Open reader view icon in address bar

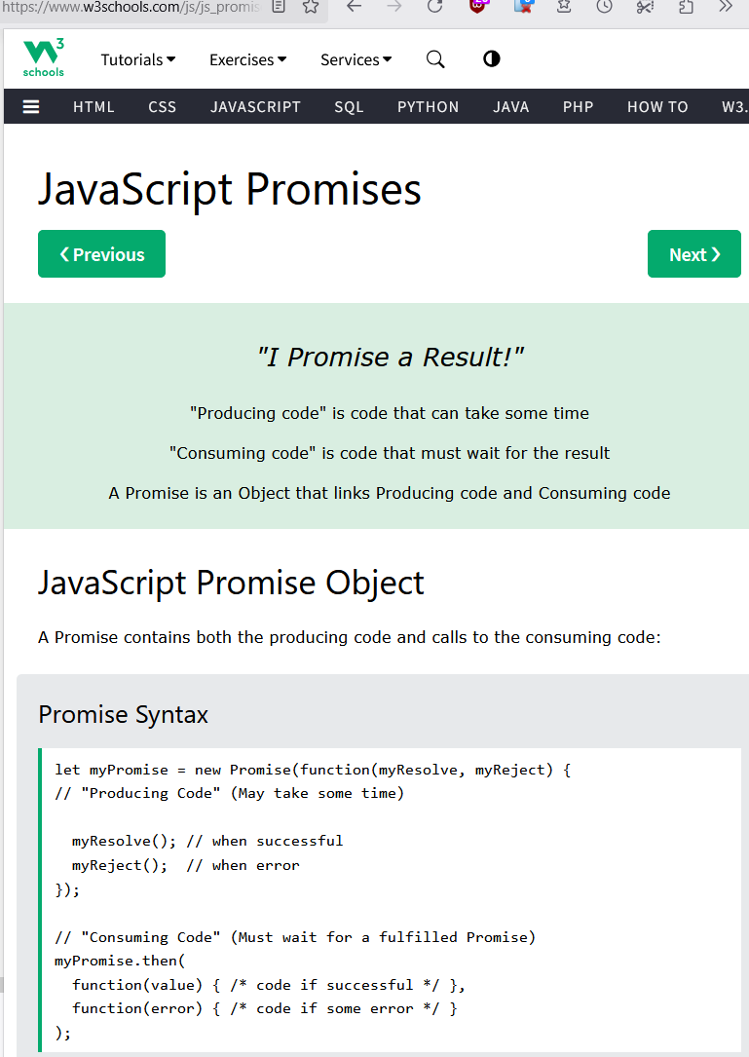coord(279,7)
